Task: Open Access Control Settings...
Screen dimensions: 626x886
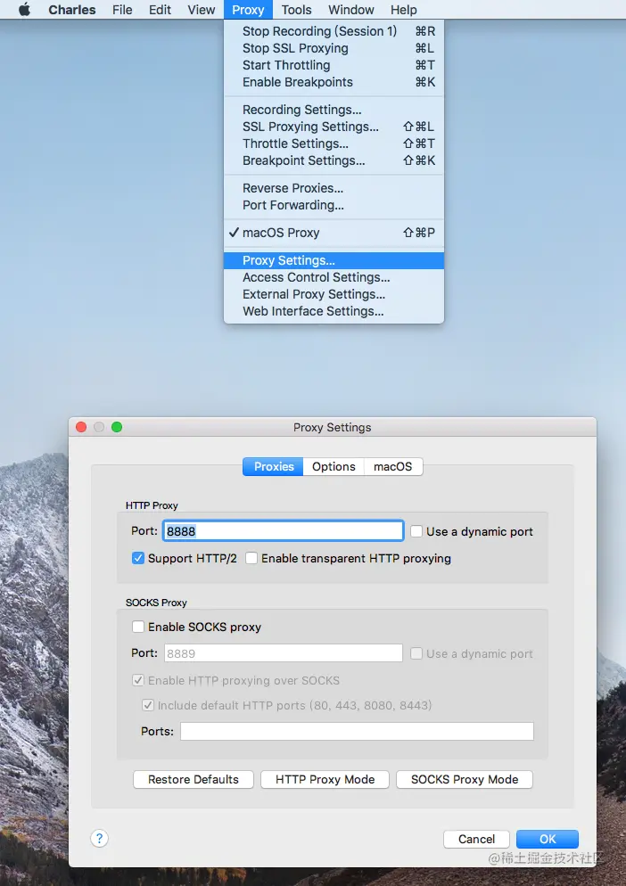Action: [x=334, y=277]
